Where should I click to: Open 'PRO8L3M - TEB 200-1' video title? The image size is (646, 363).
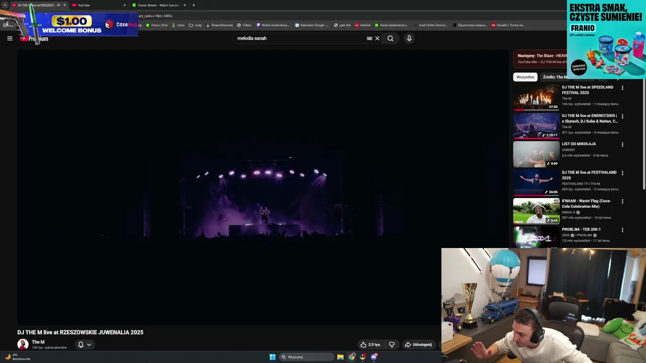pyautogui.click(x=581, y=229)
